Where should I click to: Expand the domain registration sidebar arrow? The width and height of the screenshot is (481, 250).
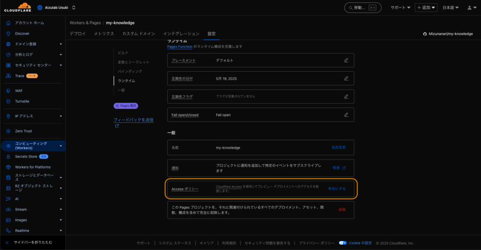[61, 44]
